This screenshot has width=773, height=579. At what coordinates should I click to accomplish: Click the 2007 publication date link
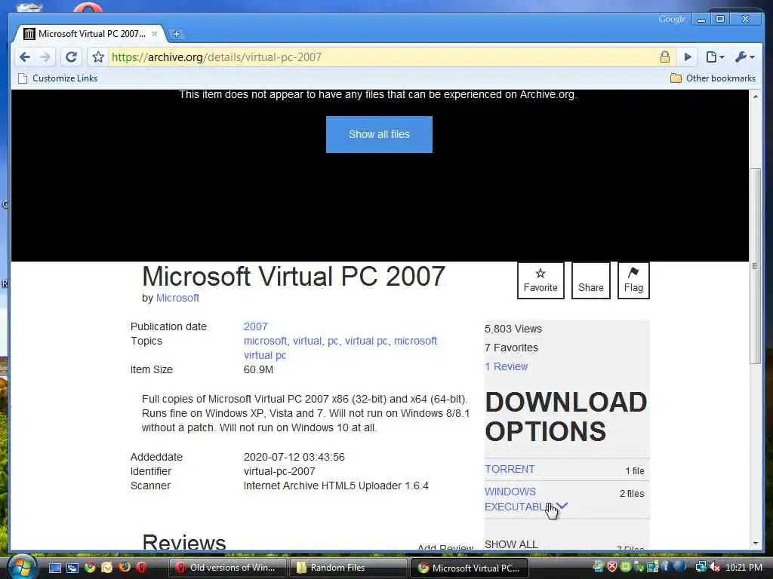(x=255, y=326)
